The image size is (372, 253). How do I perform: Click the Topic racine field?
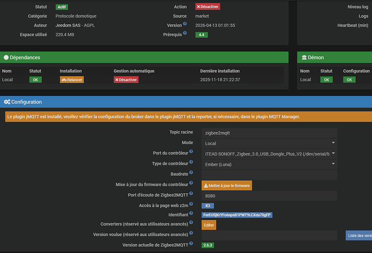269,133
